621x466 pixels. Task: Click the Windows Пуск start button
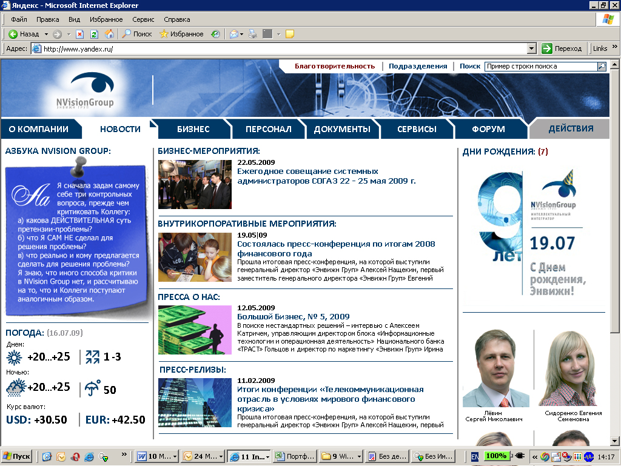tap(18, 456)
